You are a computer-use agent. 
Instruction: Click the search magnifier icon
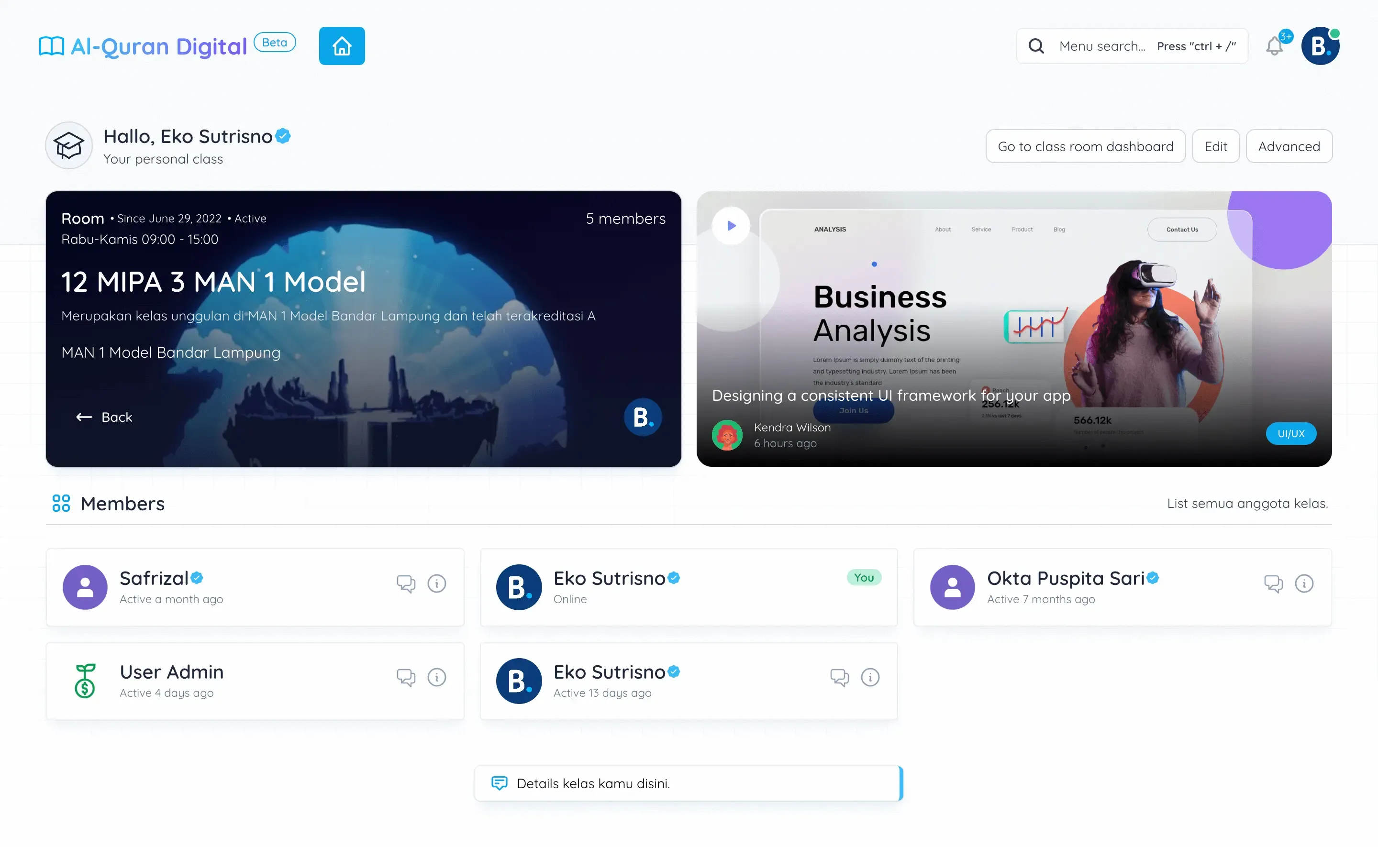[x=1036, y=46]
